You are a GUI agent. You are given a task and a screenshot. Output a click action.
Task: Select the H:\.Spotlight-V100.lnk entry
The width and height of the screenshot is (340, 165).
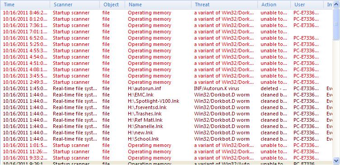coord(167,101)
